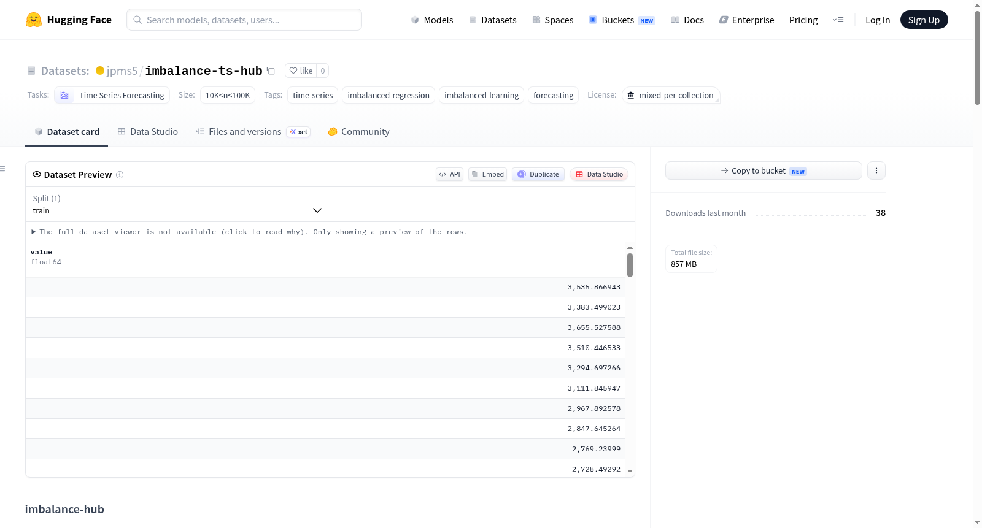Open Models in the top navigation
982x528 pixels.
pos(432,20)
